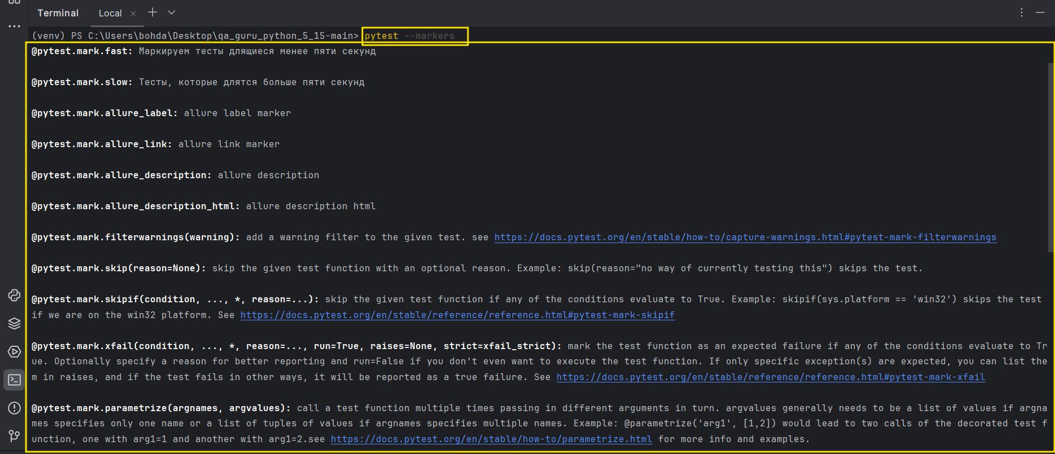Open the pytest-mark-xfail reference link
This screenshot has width=1055, height=454.
(x=771, y=377)
